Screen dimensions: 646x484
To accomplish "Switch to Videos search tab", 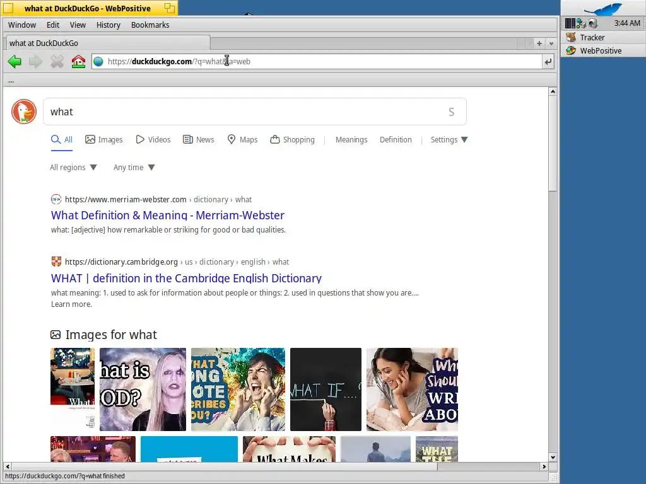I will (153, 139).
